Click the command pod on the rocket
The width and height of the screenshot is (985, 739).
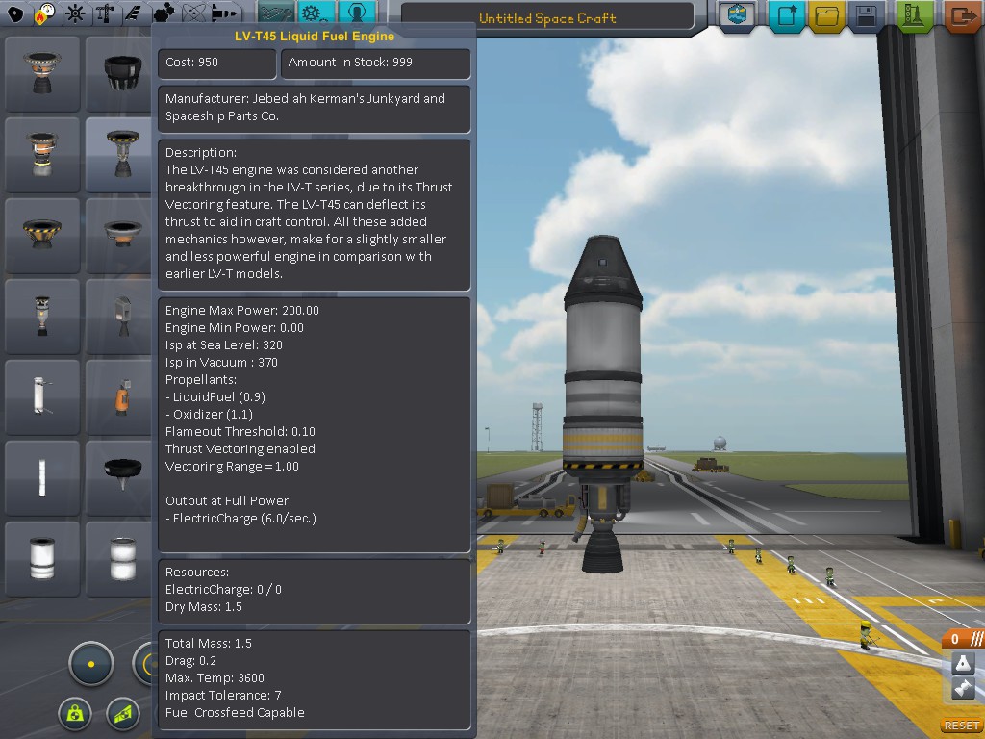(x=602, y=270)
